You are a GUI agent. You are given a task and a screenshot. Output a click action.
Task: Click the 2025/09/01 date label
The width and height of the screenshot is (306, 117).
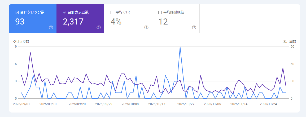pos(21,104)
